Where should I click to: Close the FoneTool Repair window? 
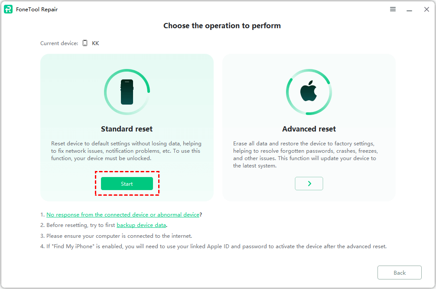[x=426, y=10]
